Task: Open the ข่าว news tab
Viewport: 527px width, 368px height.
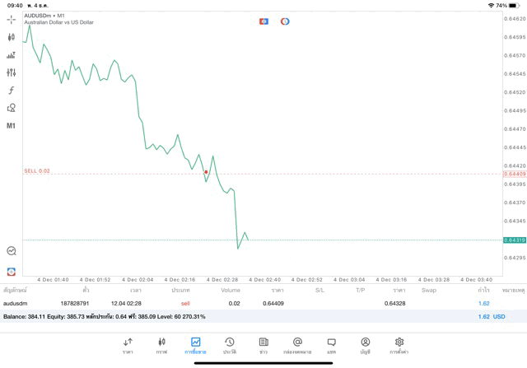Action: click(263, 346)
